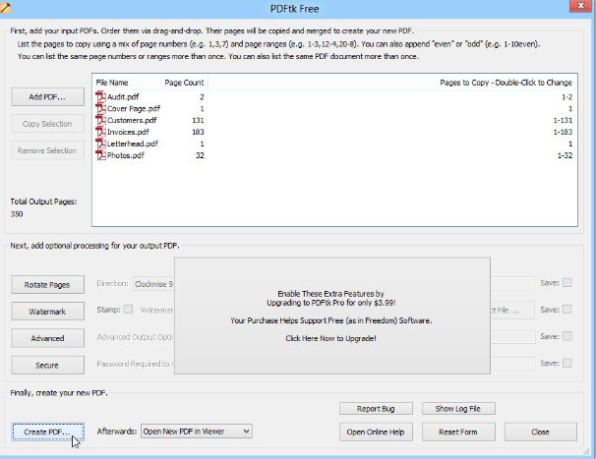
Task: Select the Photos.pdf file icon
Action: coord(100,155)
